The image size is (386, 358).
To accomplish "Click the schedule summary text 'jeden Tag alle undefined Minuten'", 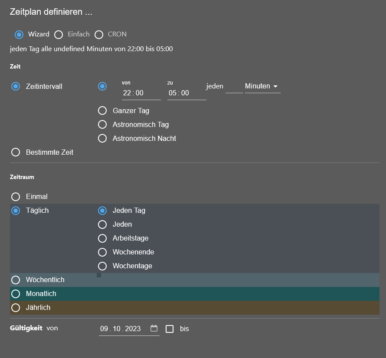I will (x=61, y=49).
